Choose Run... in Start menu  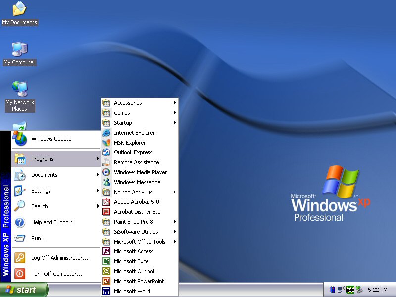pyautogui.click(x=56, y=238)
